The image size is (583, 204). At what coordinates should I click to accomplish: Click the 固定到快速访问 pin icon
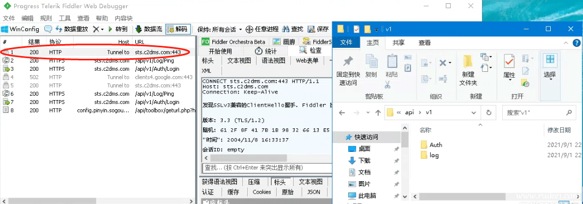(x=348, y=61)
